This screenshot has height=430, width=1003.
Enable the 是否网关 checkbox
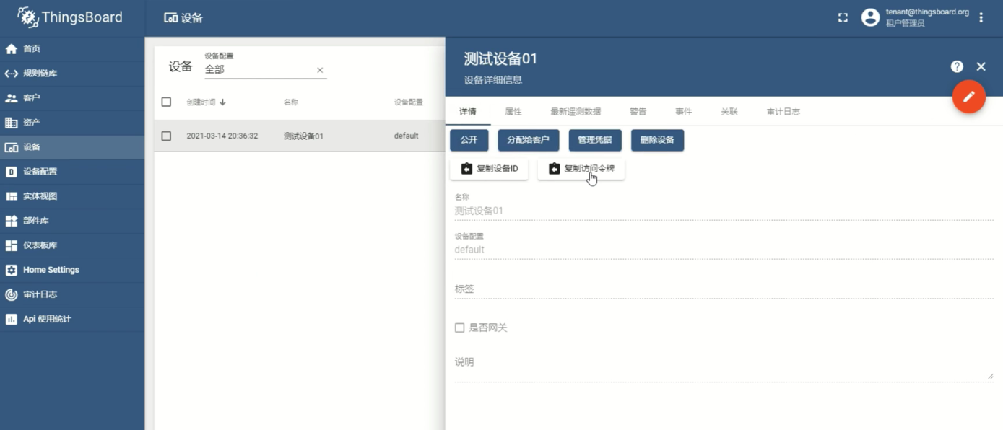click(460, 328)
